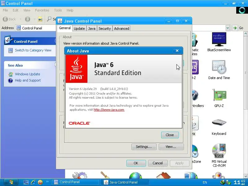248x186 pixels.
Task: Expand the Address bar dropdown arrow
Action: [x=228, y=28]
